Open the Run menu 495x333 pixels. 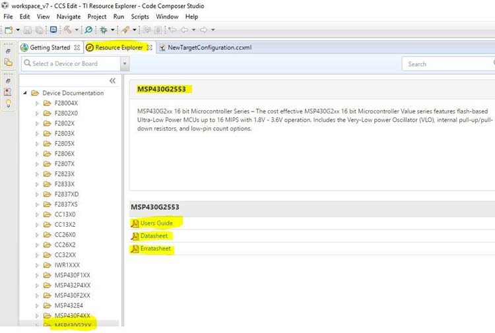click(119, 16)
